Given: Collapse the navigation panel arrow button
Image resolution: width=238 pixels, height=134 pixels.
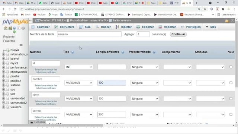Looking at the screenshot, I should click(30, 20).
